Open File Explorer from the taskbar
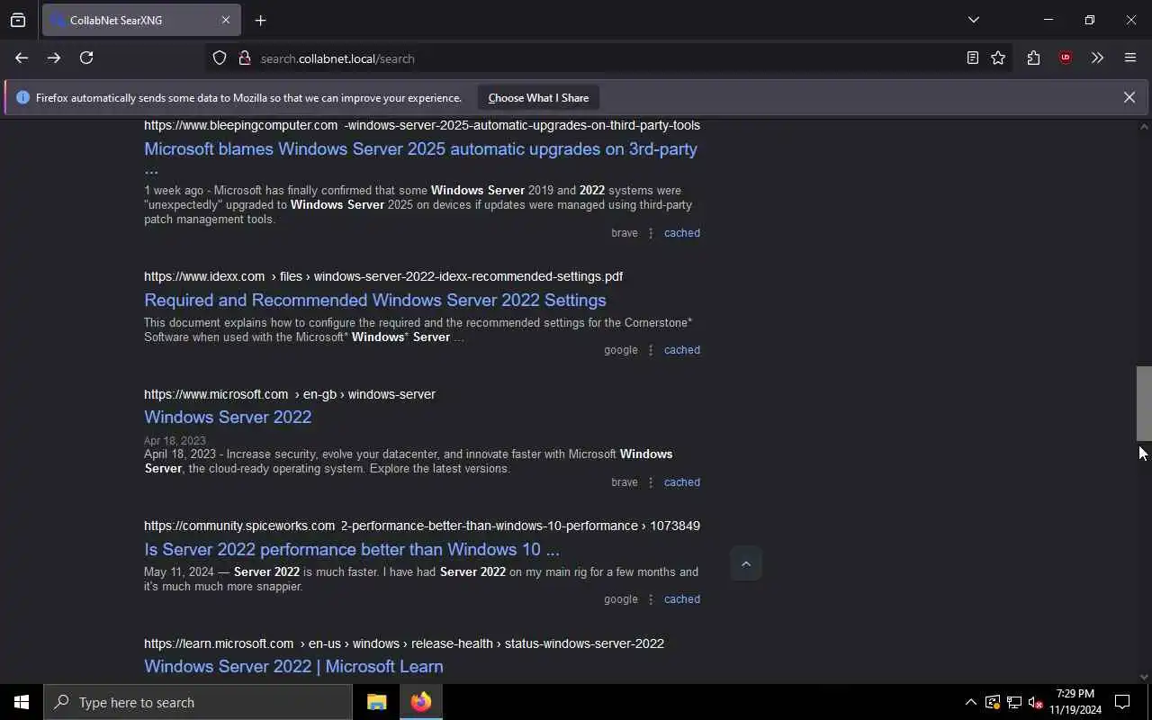Image resolution: width=1152 pixels, height=720 pixels. [376, 702]
